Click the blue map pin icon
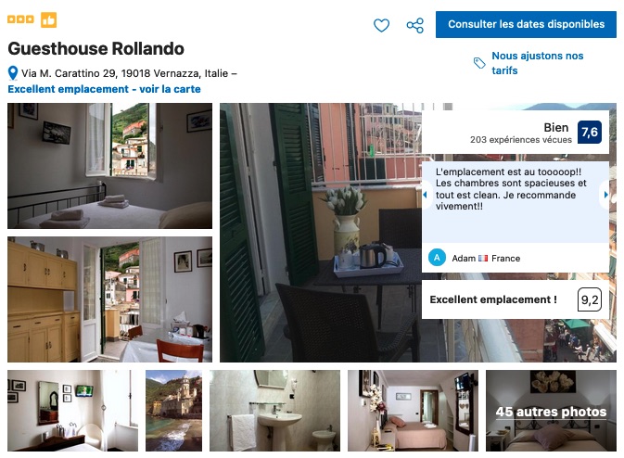This screenshot has height=458, width=624. (x=13, y=73)
